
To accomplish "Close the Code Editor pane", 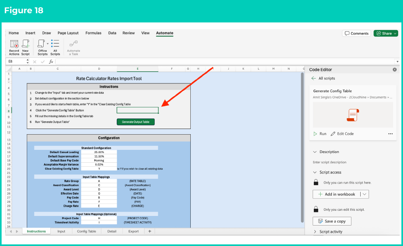I will pos(395,70).
